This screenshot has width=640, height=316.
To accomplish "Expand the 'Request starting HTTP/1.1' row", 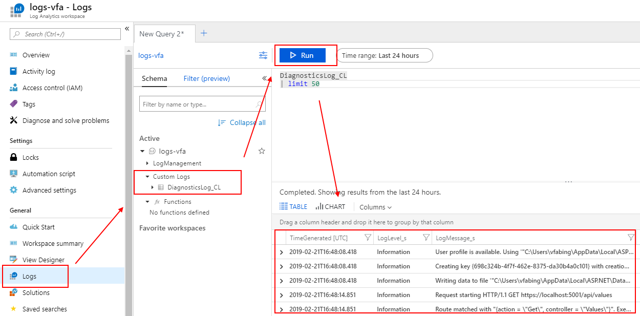I will coord(281,295).
